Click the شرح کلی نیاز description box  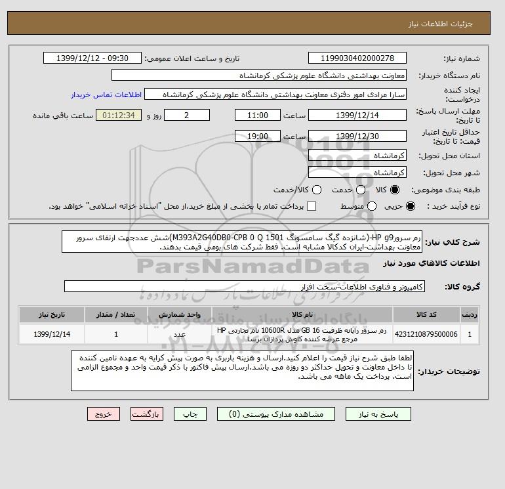pos(242,242)
